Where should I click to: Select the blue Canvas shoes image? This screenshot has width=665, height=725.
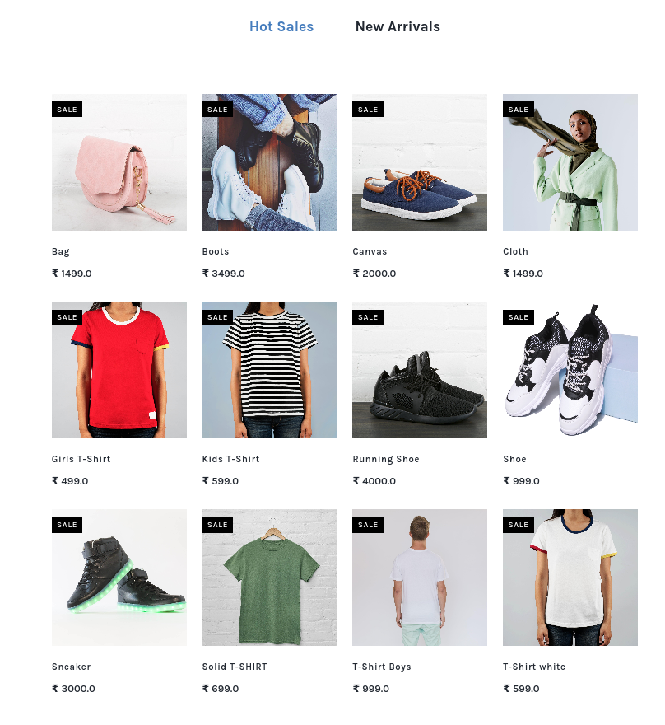click(419, 162)
